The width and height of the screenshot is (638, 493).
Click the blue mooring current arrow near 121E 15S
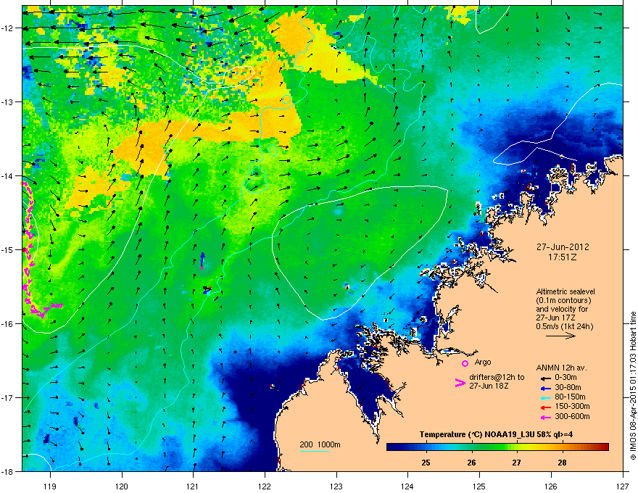pyautogui.click(x=202, y=260)
